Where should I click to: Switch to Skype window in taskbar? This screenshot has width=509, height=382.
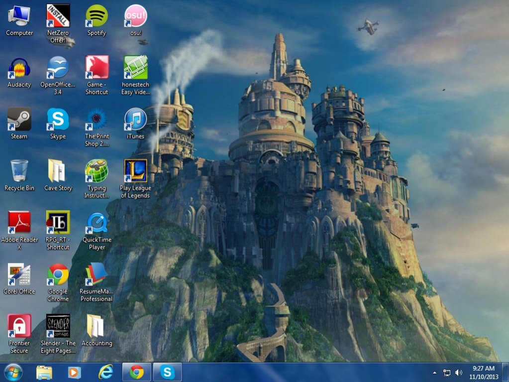point(167,372)
